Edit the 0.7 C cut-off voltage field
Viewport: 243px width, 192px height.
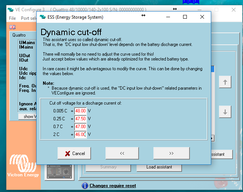(81, 127)
